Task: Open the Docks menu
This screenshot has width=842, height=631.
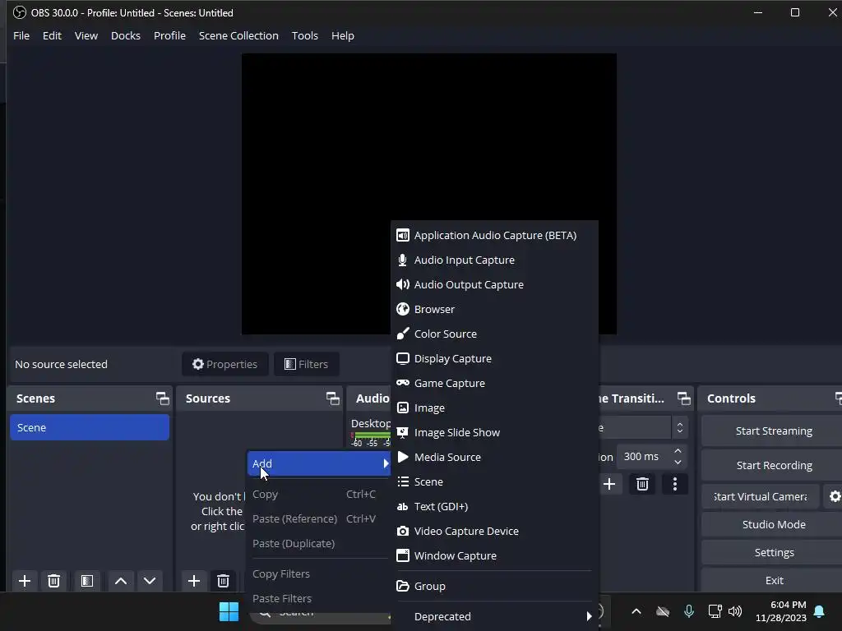Action: pos(126,36)
